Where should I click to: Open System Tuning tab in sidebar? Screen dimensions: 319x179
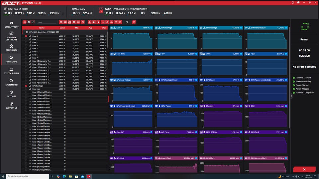tap(11, 71)
